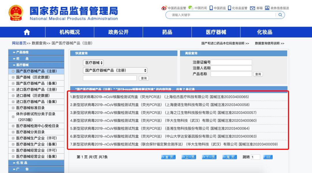Click the national emblem logo
This screenshot has width=312, height=173.
coord(16,13)
